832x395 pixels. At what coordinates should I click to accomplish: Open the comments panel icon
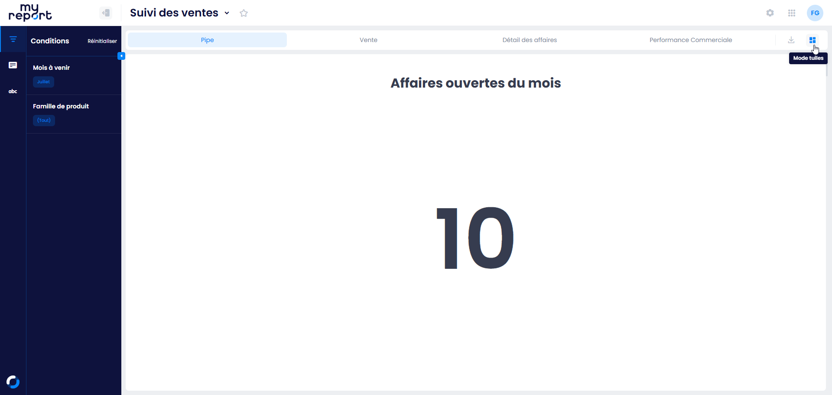[13, 65]
